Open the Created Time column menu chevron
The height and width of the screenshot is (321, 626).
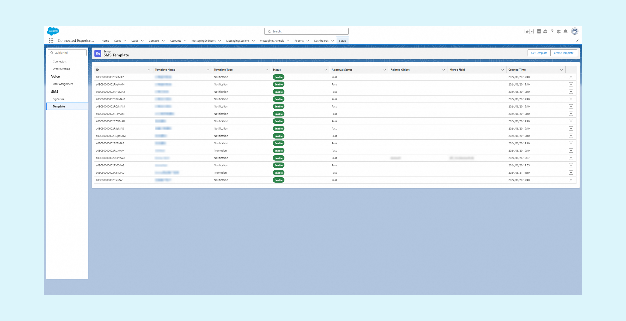pyautogui.click(x=562, y=70)
